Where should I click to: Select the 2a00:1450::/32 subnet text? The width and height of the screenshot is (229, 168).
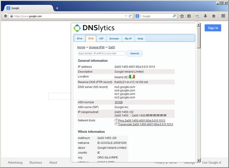[124, 112]
